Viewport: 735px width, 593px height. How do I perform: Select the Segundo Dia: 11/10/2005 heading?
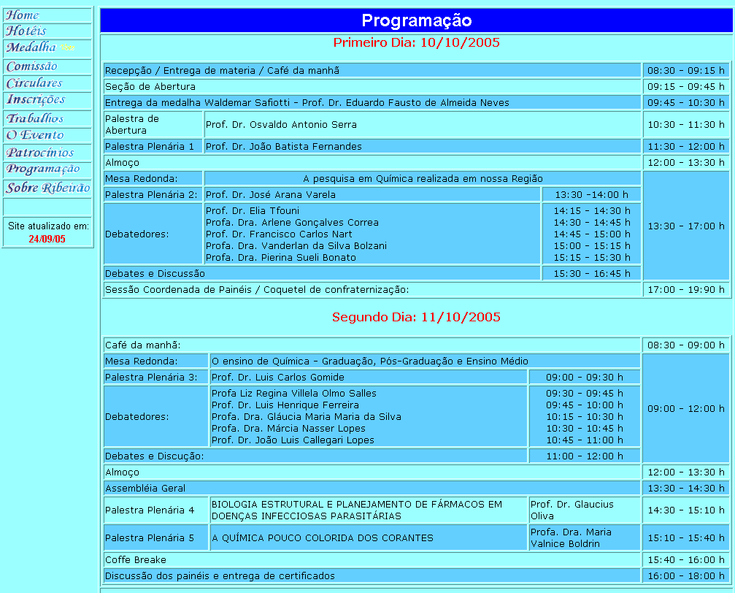(x=416, y=317)
